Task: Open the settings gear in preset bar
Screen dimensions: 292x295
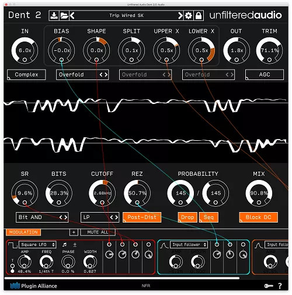Action: (x=188, y=15)
